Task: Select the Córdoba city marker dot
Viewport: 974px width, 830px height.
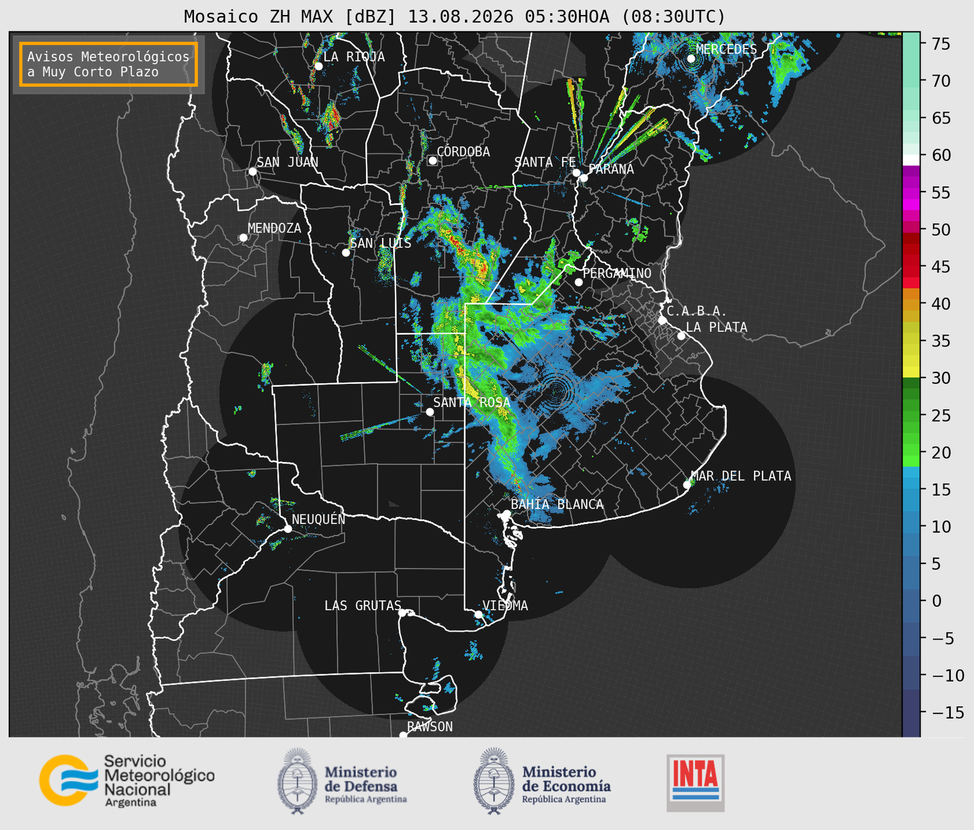Action: click(x=432, y=160)
